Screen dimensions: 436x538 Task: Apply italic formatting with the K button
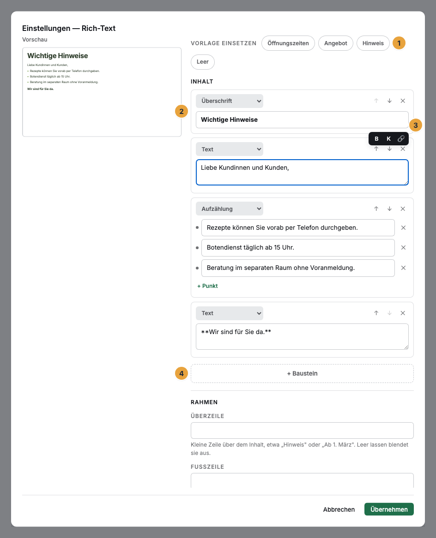coord(388,138)
